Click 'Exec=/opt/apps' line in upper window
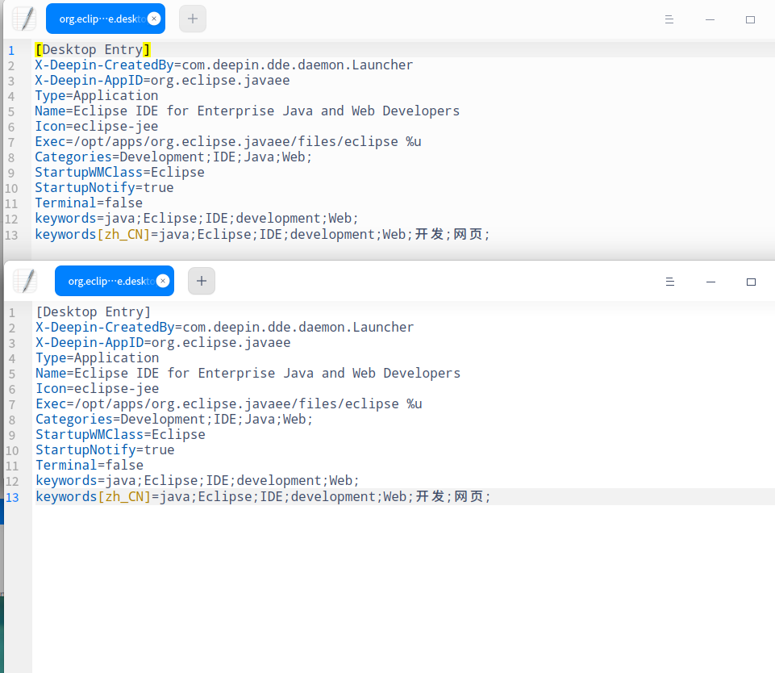 pyautogui.click(x=228, y=141)
